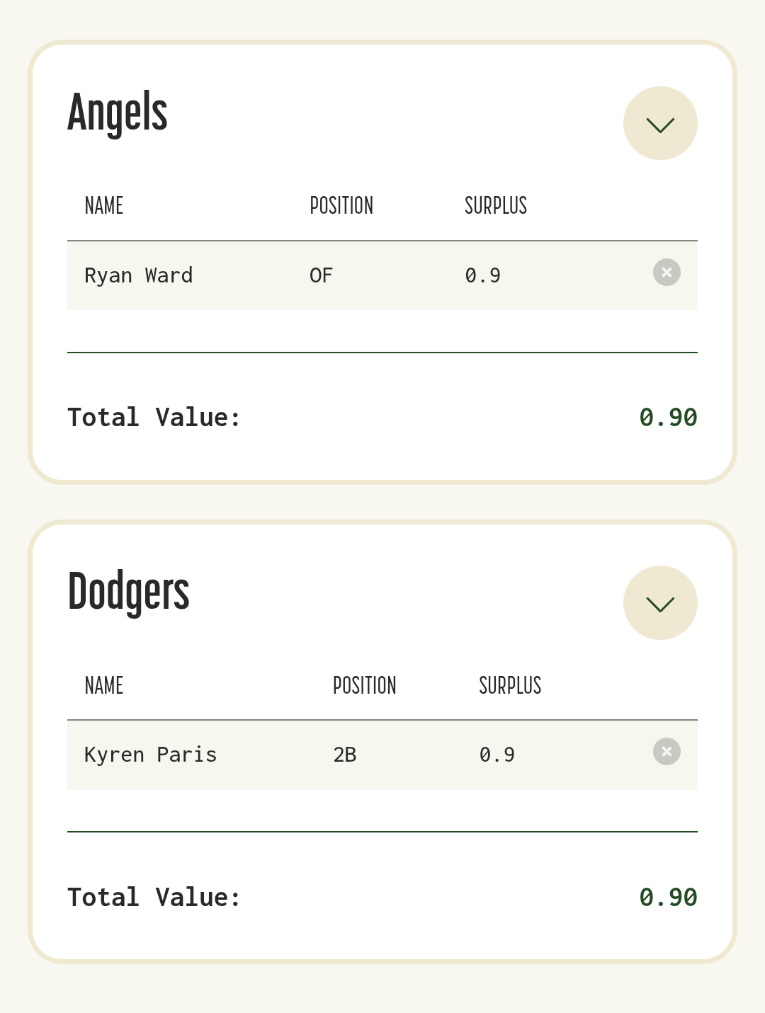Select the Ryan Ward player name
Viewport: 765px width, 1013px height.
tap(139, 275)
